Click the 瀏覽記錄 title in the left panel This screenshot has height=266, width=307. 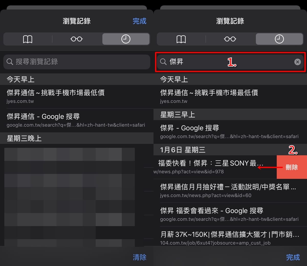click(77, 21)
